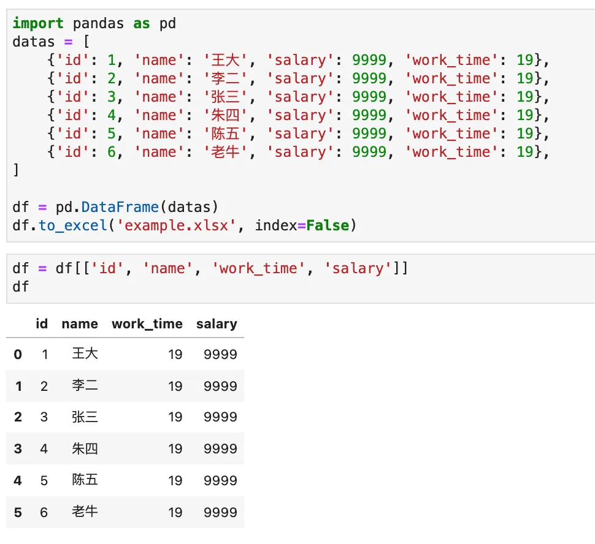Click row index 5 in the output table
This screenshot has height=544, width=595.
pos(18,513)
